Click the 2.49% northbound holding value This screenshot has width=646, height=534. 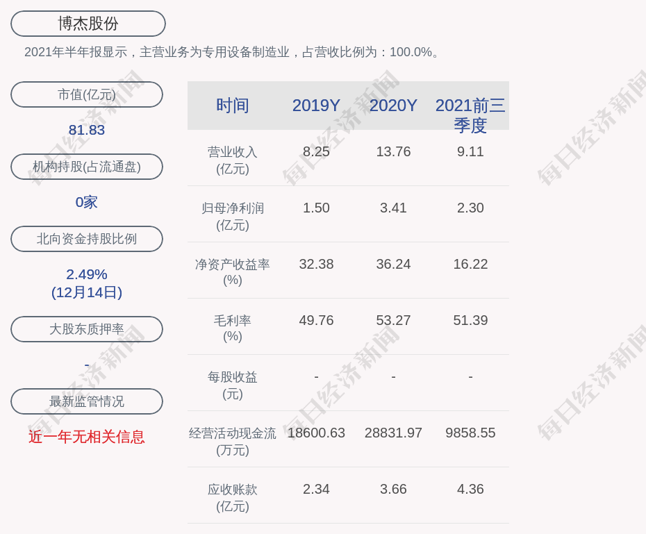click(87, 274)
